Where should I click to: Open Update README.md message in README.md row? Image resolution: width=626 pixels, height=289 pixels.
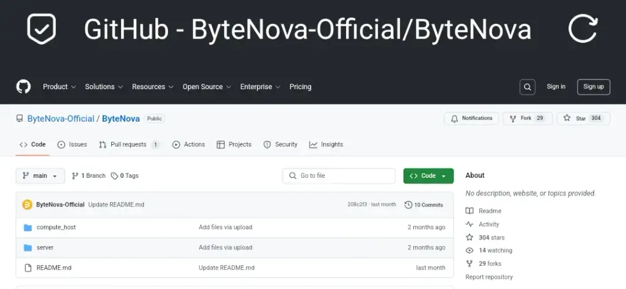[x=227, y=268]
